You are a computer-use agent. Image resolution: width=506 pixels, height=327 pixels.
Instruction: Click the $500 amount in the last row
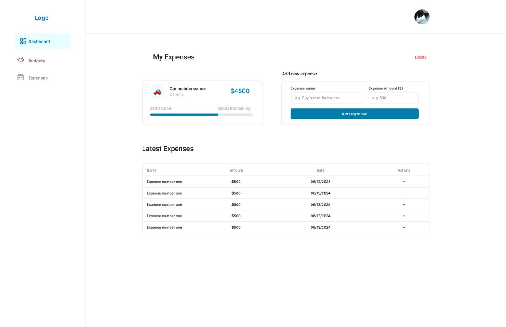(236, 227)
